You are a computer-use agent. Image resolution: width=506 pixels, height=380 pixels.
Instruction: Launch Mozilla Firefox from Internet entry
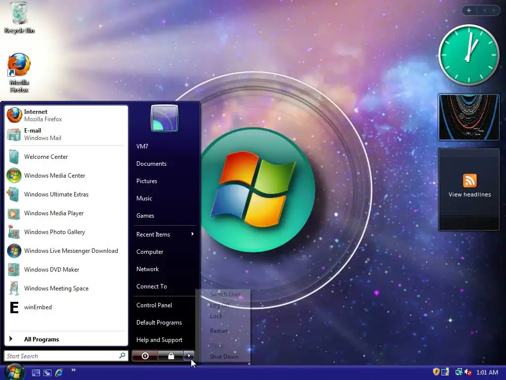click(66, 115)
